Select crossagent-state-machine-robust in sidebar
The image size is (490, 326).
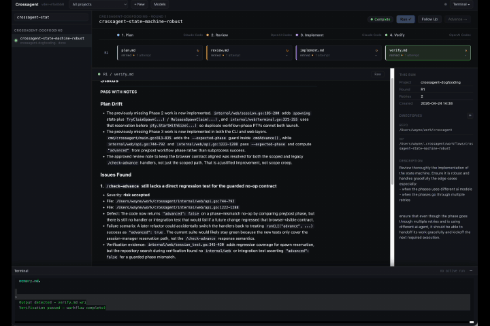click(52, 40)
